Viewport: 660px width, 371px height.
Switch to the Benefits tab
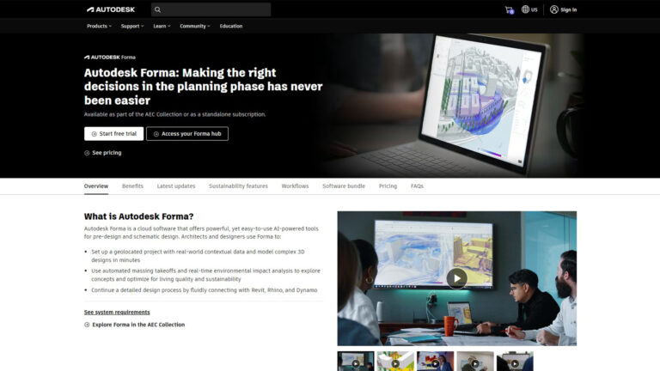(x=132, y=185)
